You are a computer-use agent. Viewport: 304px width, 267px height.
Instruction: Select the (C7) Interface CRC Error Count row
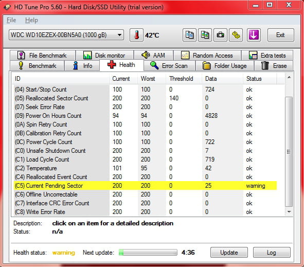coord(145,203)
